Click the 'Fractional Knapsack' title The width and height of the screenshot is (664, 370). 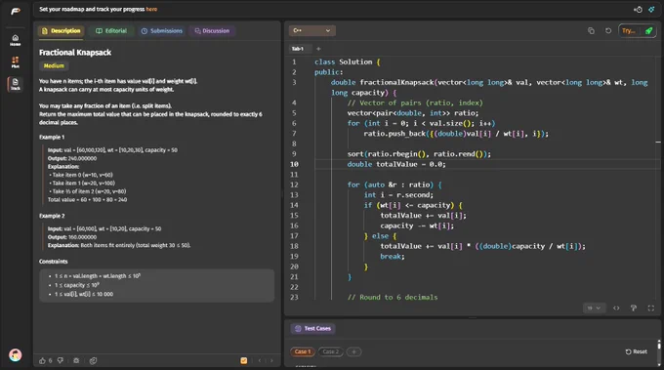(75, 53)
